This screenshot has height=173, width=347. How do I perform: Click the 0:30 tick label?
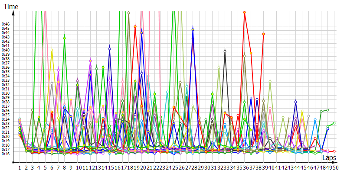tap(6, 93)
